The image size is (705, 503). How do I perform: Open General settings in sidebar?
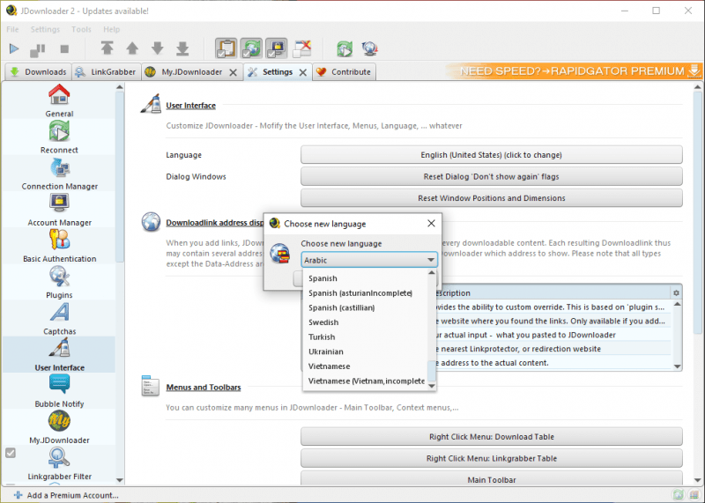59,100
